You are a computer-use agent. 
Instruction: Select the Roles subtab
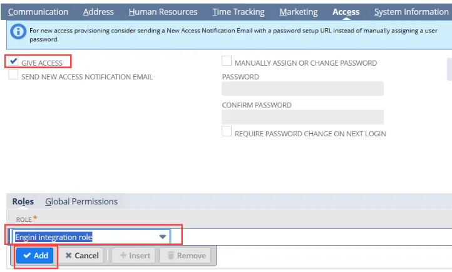[x=23, y=201]
